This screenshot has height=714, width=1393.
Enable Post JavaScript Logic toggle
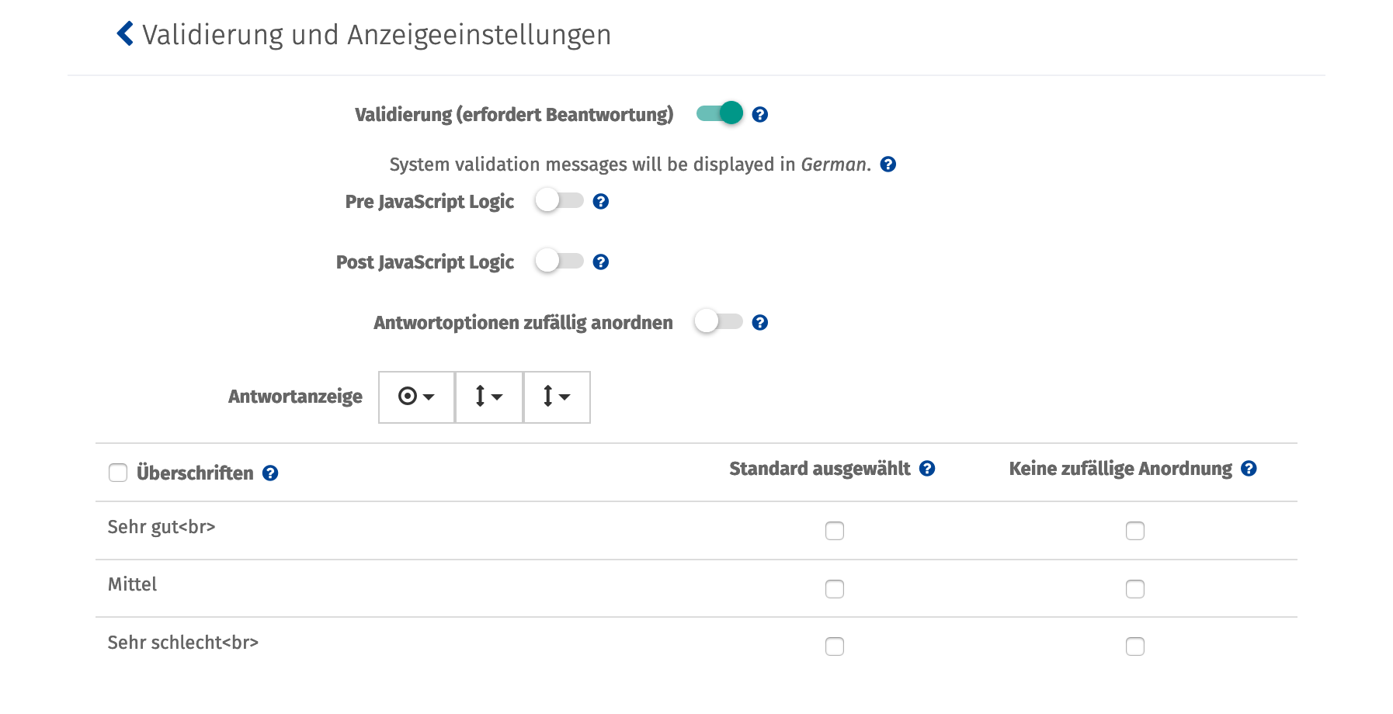click(x=559, y=262)
